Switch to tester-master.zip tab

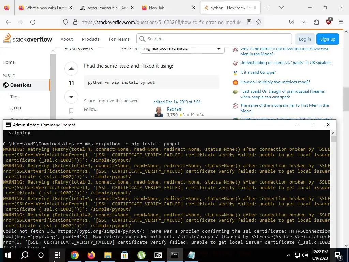(x=107, y=8)
